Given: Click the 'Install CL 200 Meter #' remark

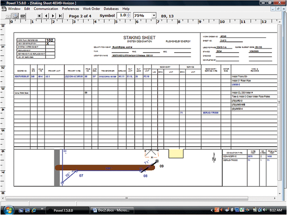Looking at the screenshot, I should (x=242, y=93).
